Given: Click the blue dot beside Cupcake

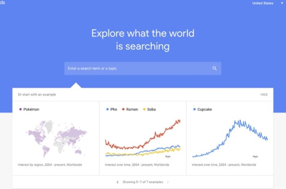Looking at the screenshot, I should pyautogui.click(x=194, y=109).
